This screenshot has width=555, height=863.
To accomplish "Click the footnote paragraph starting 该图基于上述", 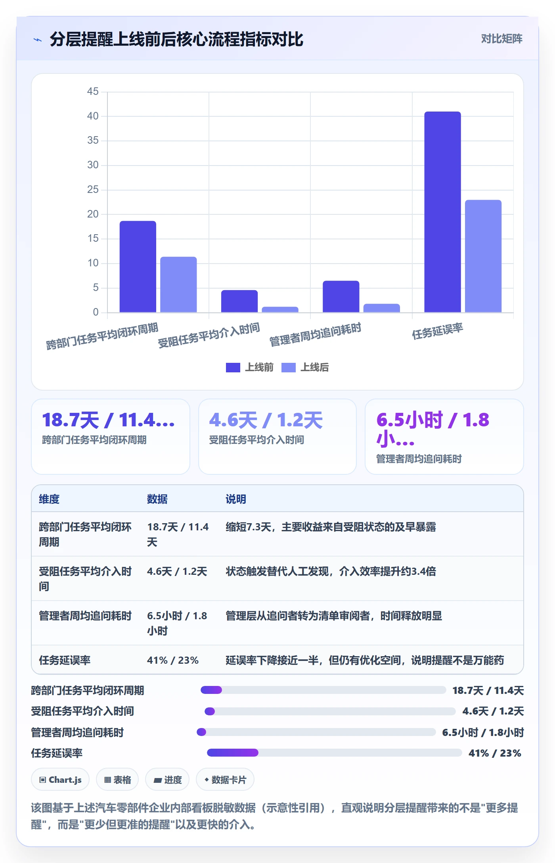I will (x=275, y=816).
